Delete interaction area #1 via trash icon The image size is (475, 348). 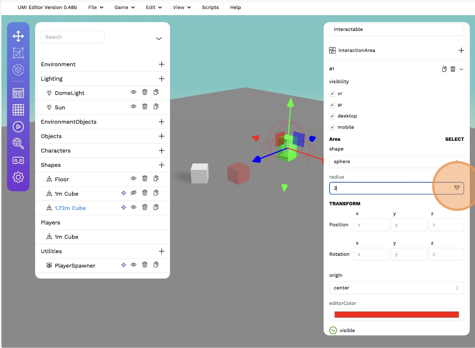click(453, 69)
